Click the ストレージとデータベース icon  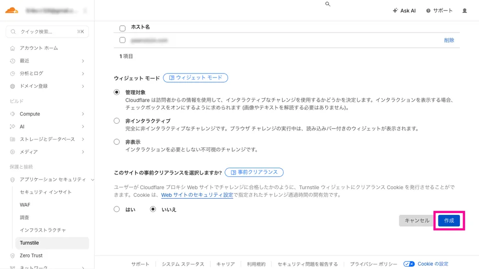click(12, 139)
